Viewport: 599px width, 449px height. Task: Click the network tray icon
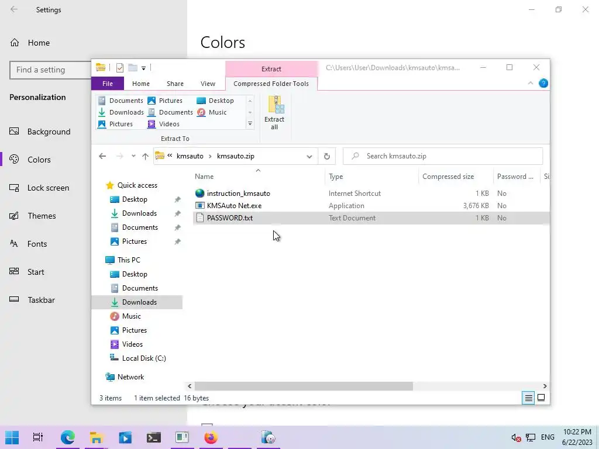[x=530, y=437]
